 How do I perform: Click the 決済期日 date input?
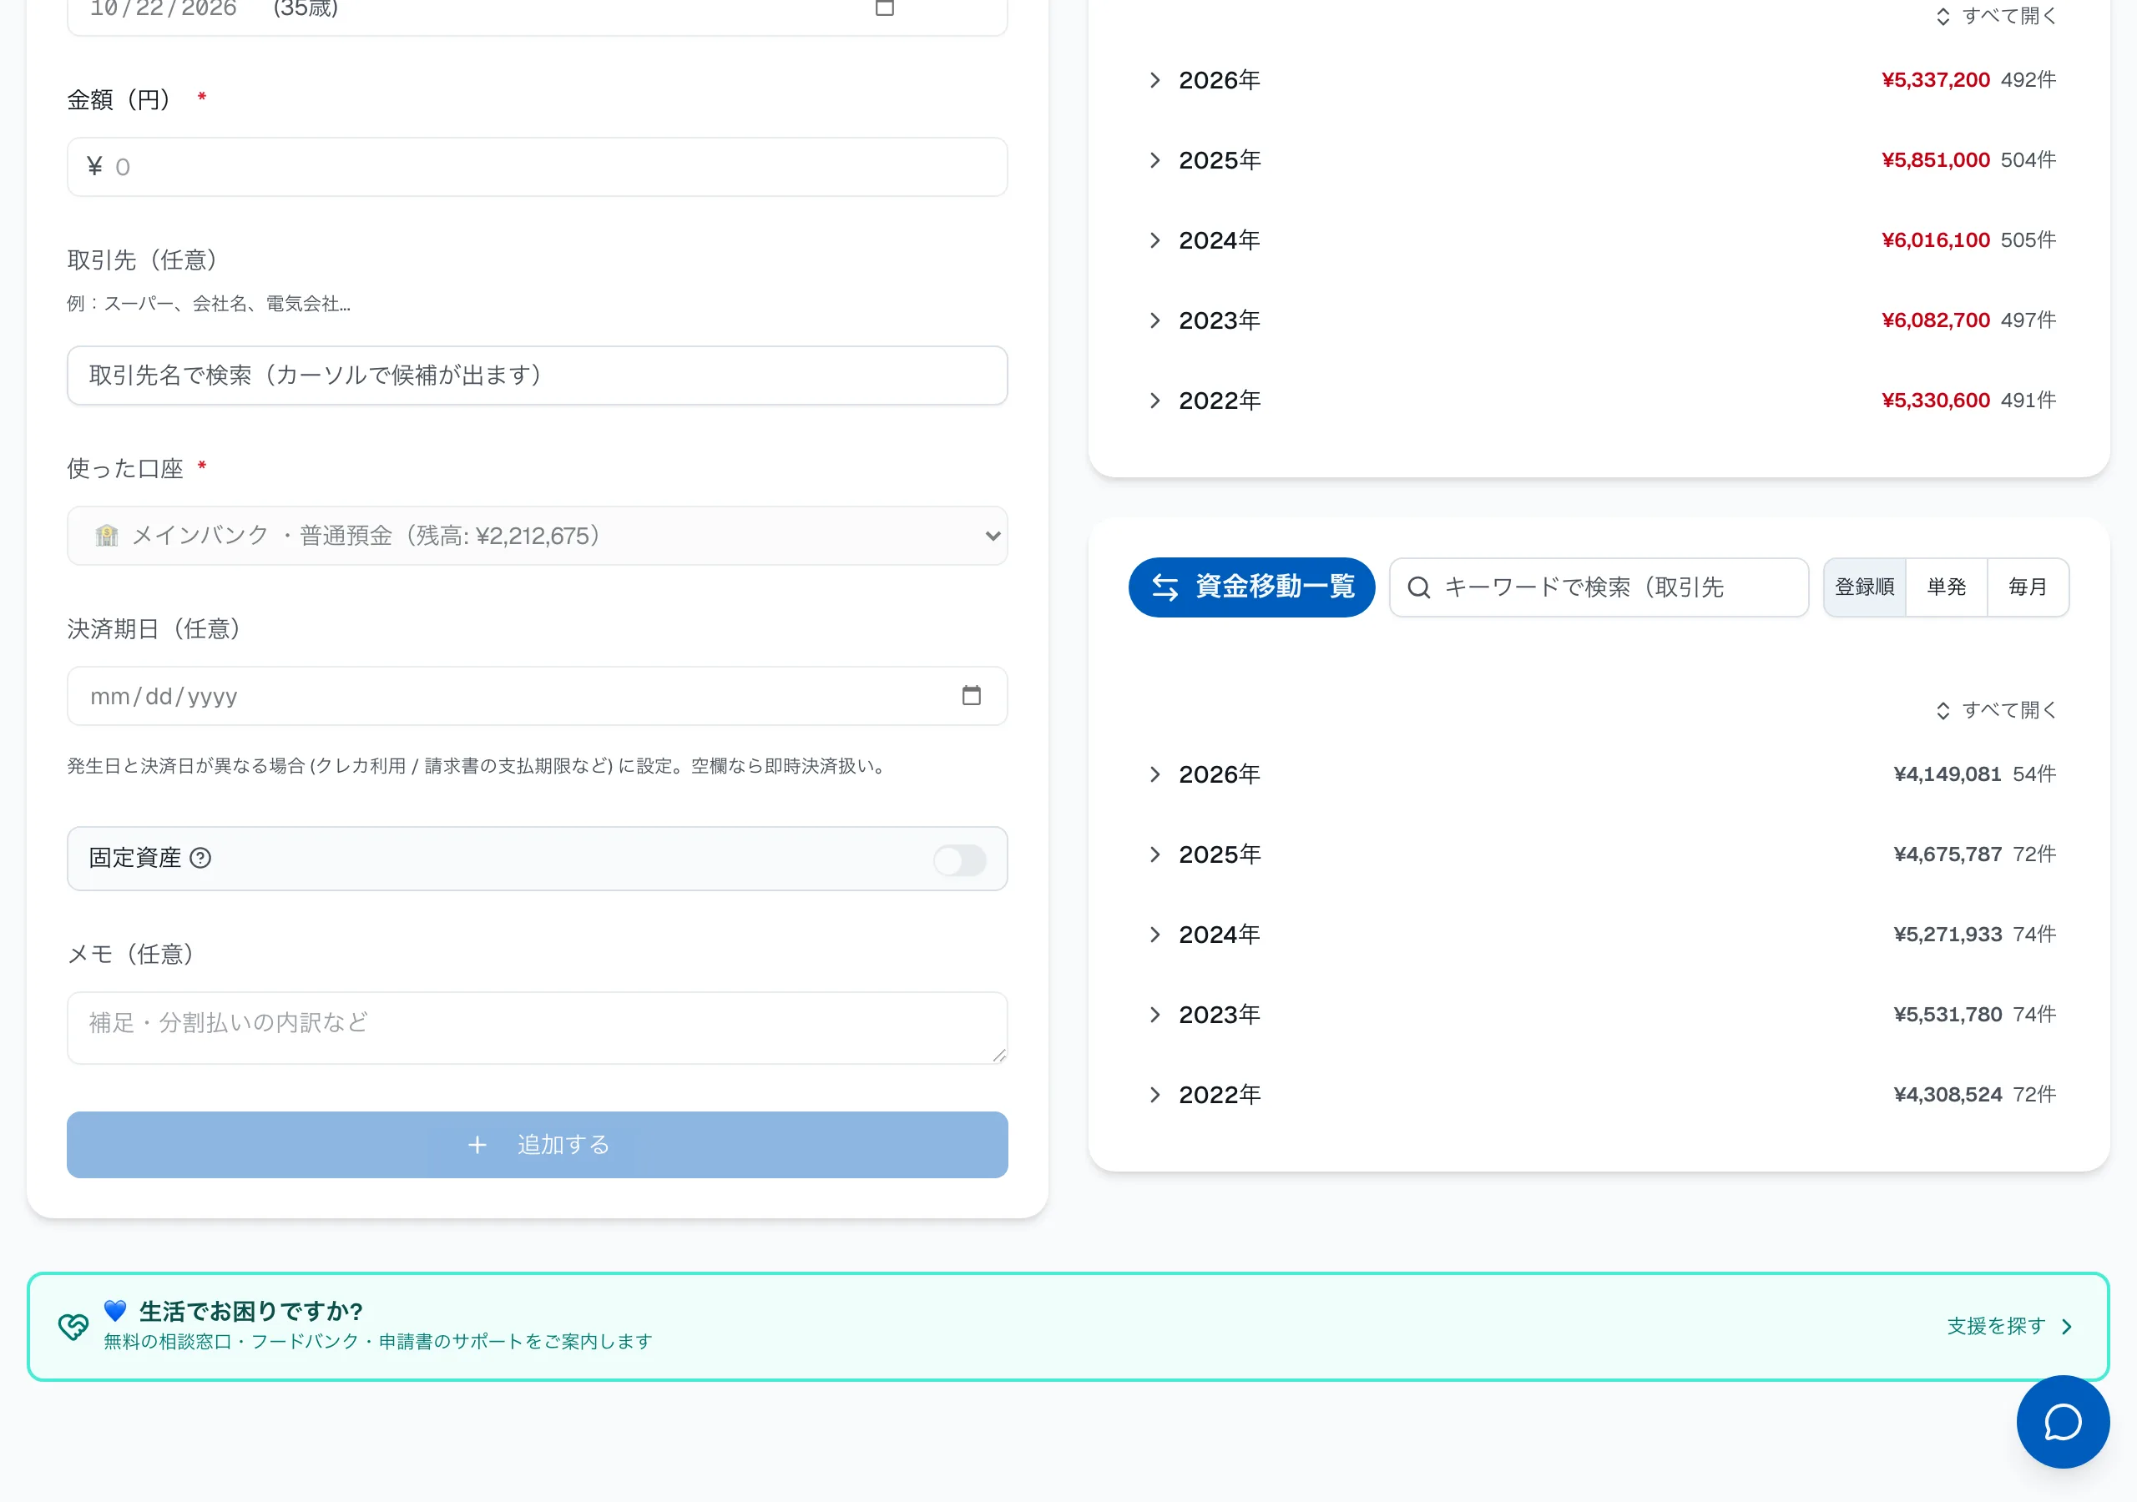click(537, 695)
